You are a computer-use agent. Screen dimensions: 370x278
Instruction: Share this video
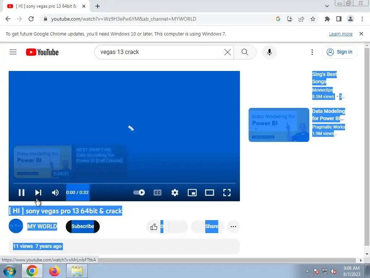(207, 227)
